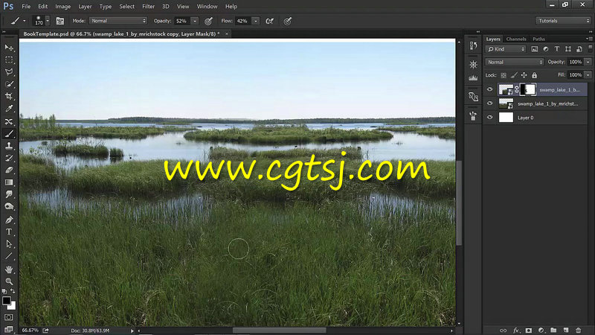Hide Layer 0
The height and width of the screenshot is (335, 595).
[x=490, y=118]
